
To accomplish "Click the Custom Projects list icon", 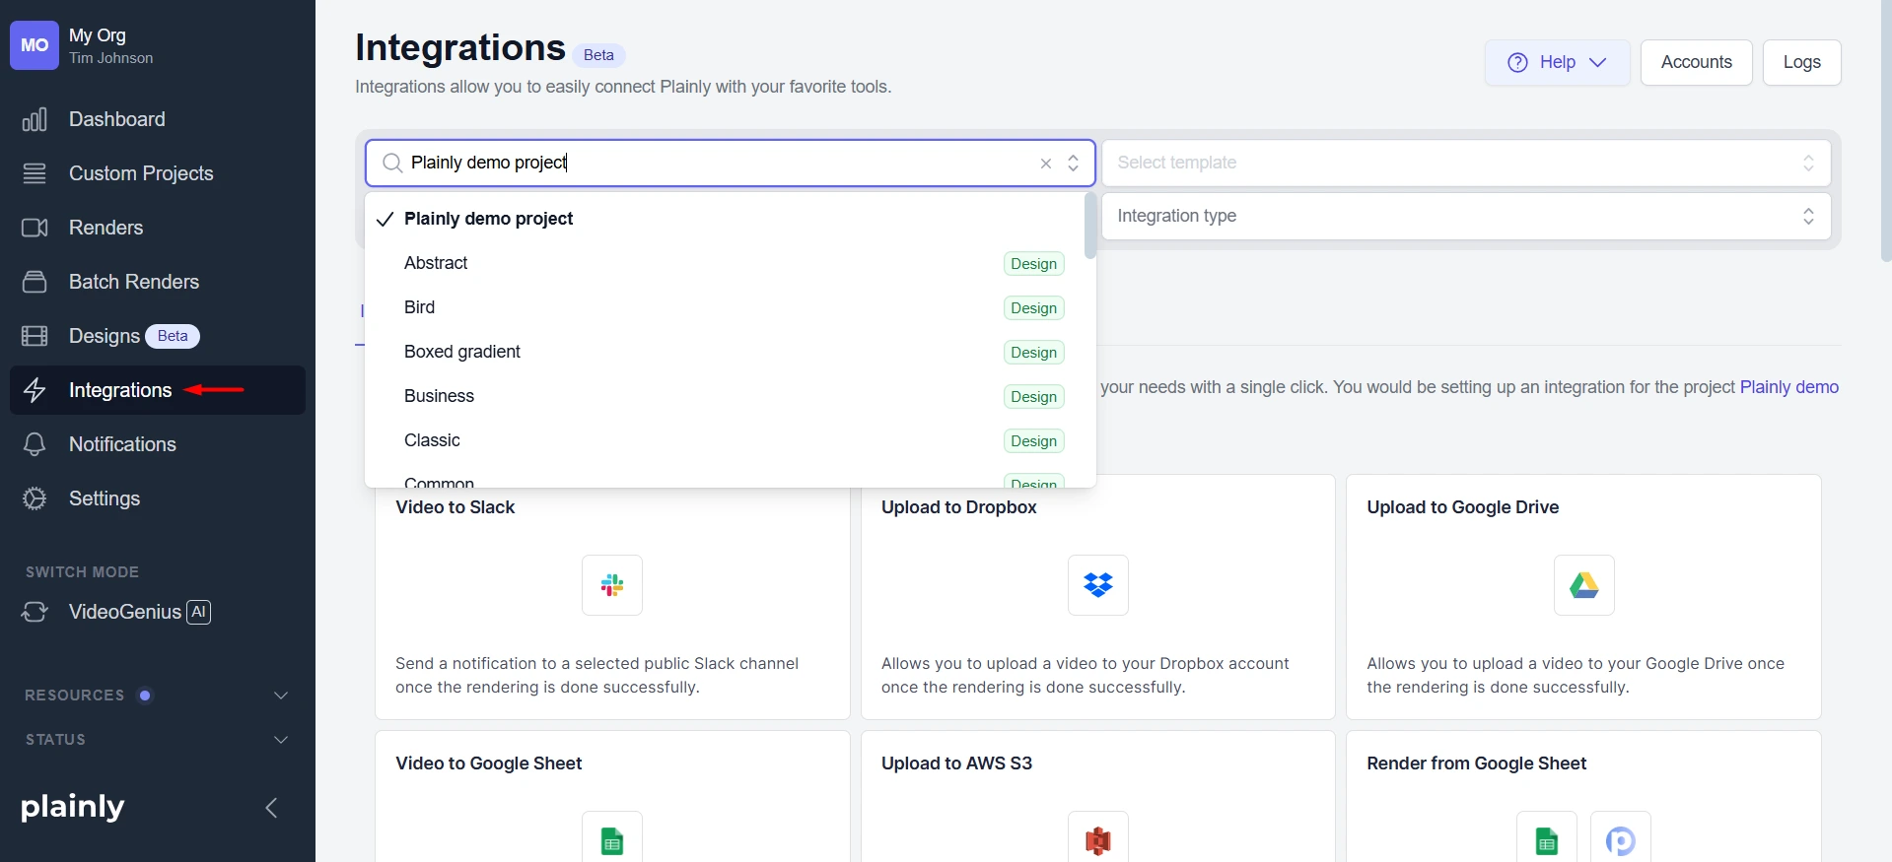I will tap(35, 173).
